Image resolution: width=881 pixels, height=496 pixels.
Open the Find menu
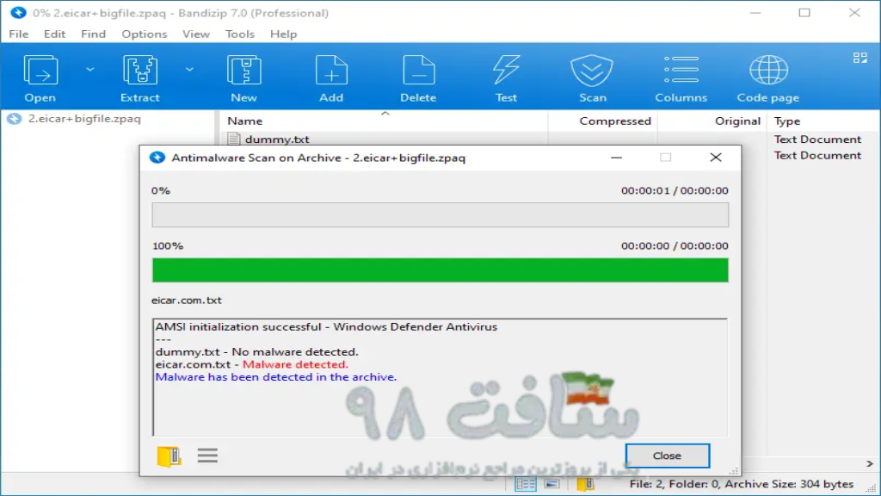93,34
